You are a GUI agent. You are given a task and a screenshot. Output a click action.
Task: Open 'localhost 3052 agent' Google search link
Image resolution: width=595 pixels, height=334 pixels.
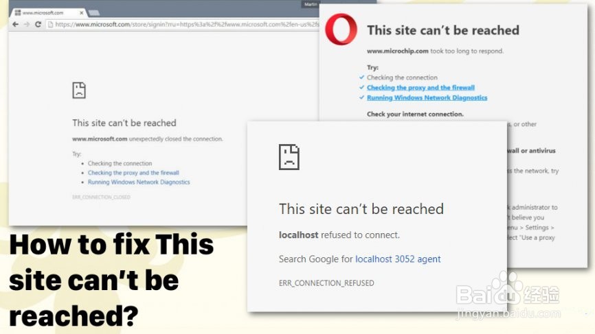398,259
